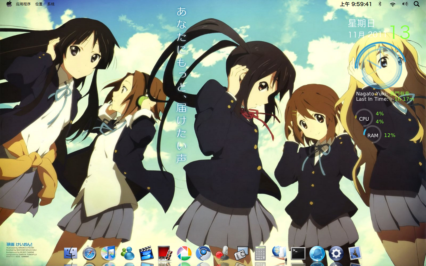Image resolution: width=426 pixels, height=266 pixels.
Task: Open the Photo Booth red curtain icon
Action: [165, 253]
